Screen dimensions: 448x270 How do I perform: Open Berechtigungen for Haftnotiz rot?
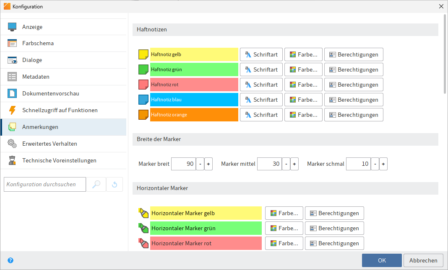pos(354,85)
